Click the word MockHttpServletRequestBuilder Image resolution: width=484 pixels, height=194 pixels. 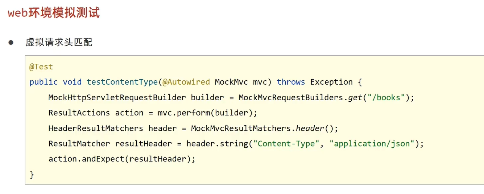[x=117, y=98]
